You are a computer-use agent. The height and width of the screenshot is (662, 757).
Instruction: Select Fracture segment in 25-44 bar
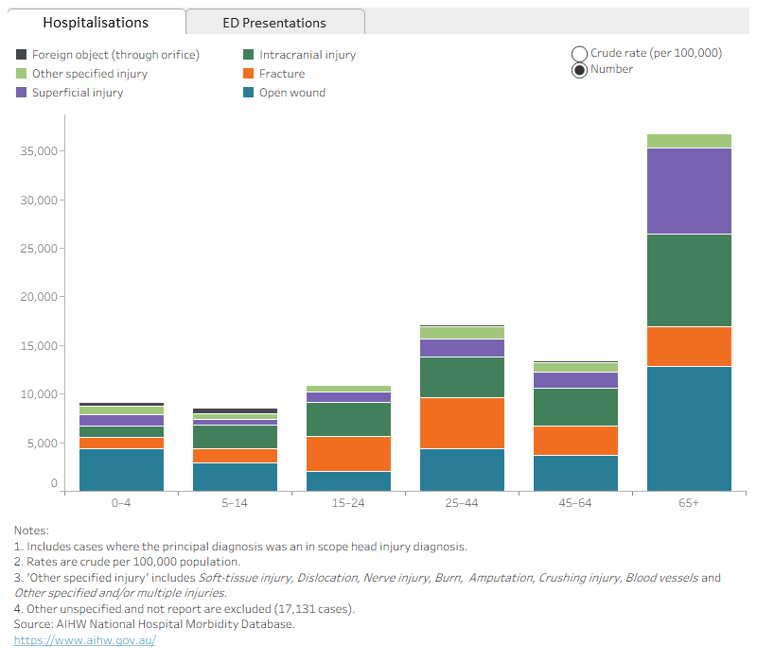[x=462, y=423]
